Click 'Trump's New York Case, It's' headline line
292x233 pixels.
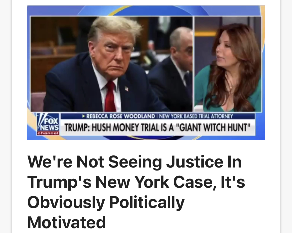(x=136, y=182)
